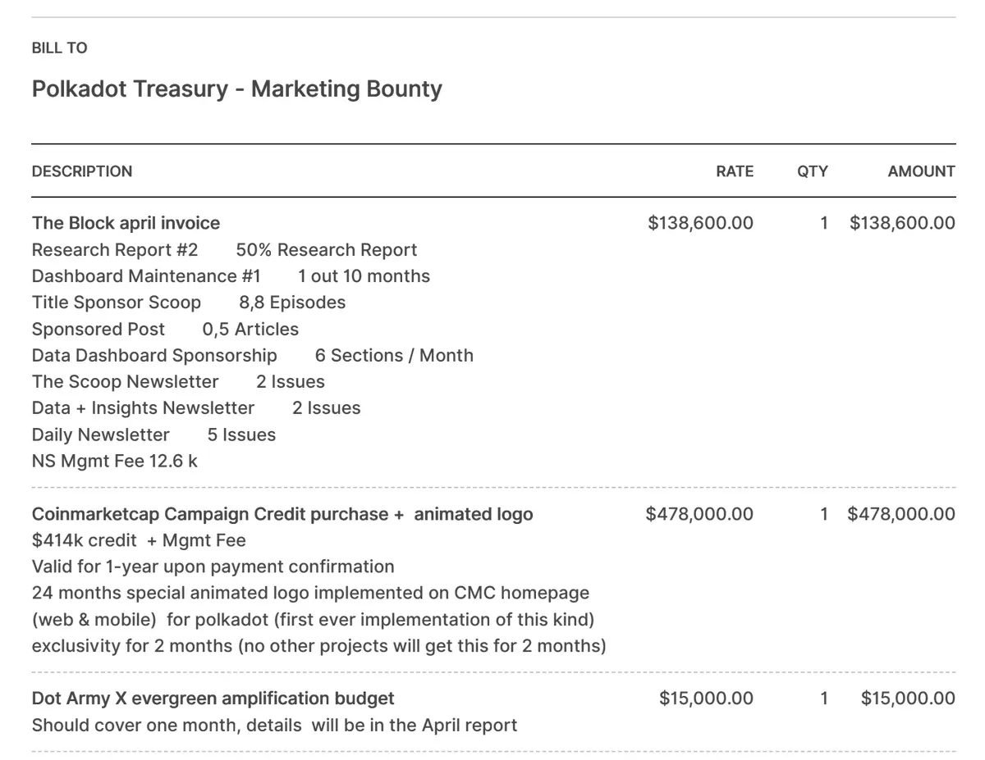Viewport: 985px width, 760px height.
Task: Click quantity 1 in The Block row
Action: tap(824, 223)
